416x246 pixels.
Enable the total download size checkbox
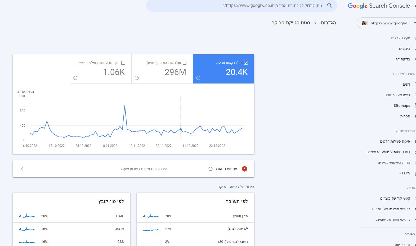pos(185,63)
